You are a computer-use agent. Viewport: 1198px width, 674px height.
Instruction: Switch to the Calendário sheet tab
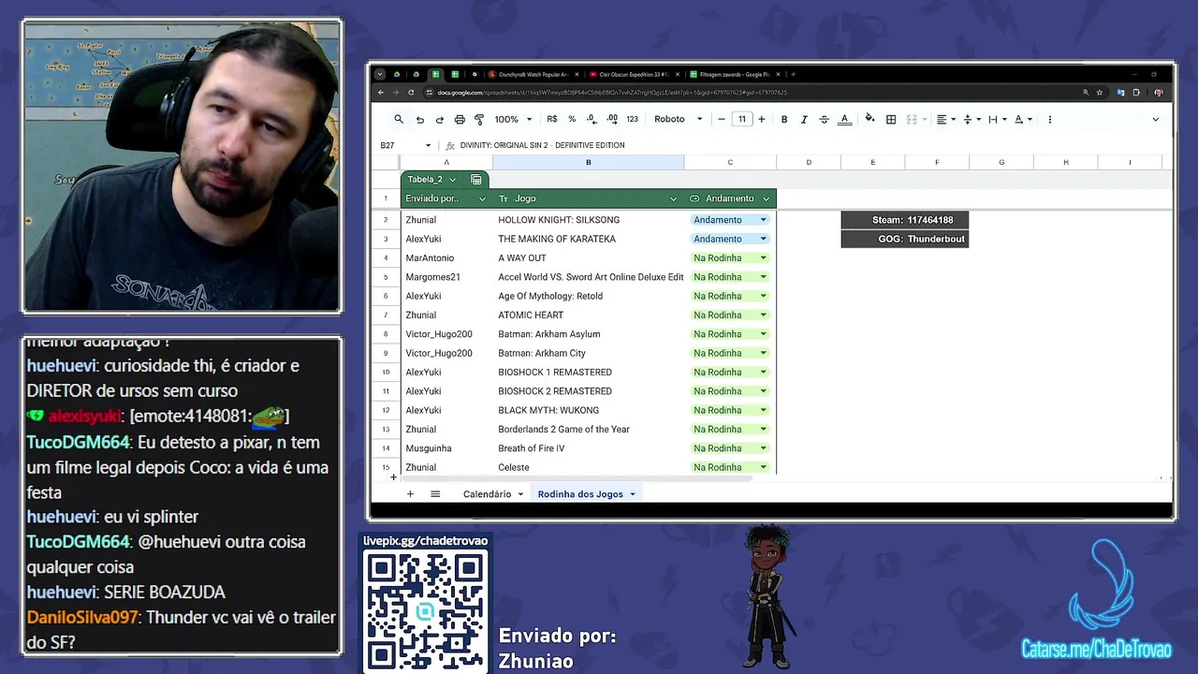pos(488,494)
